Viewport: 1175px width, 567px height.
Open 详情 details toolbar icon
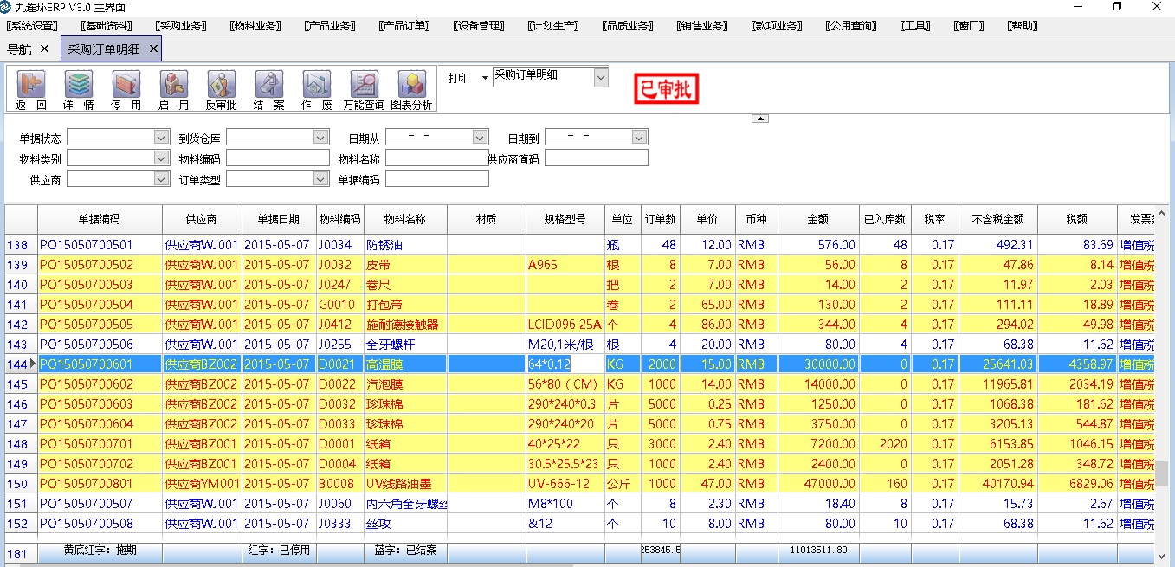pos(78,90)
